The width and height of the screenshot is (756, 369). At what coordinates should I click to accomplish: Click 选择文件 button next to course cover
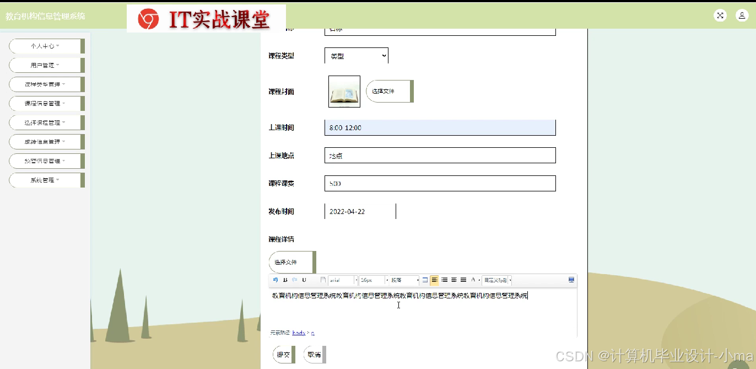coord(390,91)
